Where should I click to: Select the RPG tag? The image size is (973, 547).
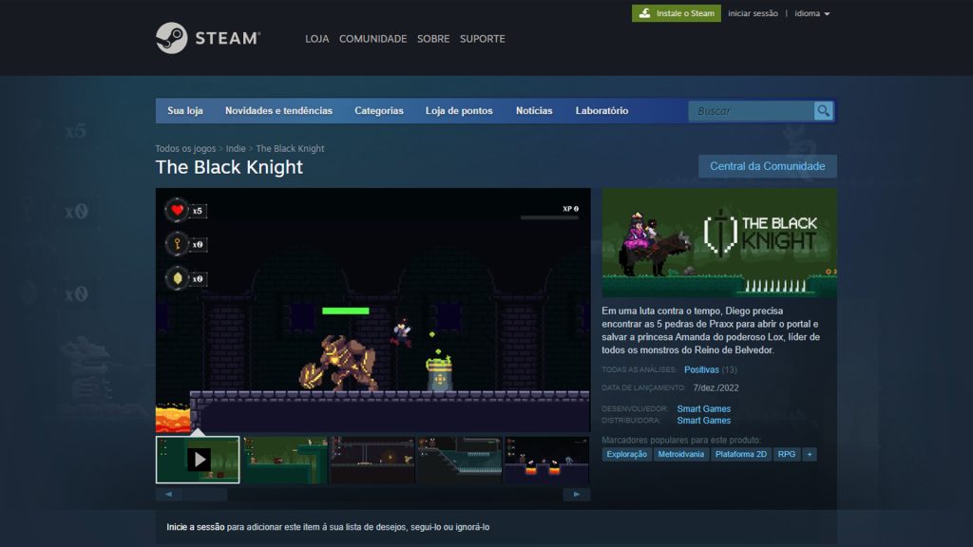tap(786, 455)
